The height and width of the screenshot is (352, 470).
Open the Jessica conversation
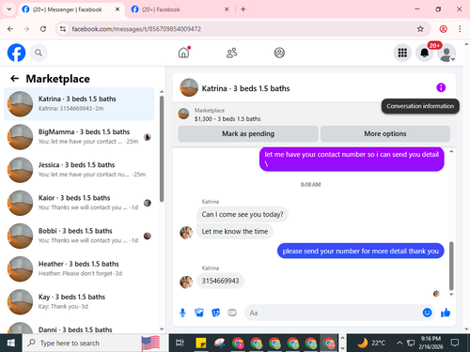[79, 170]
